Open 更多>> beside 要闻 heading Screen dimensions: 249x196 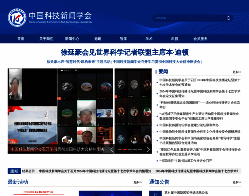pos(237,72)
